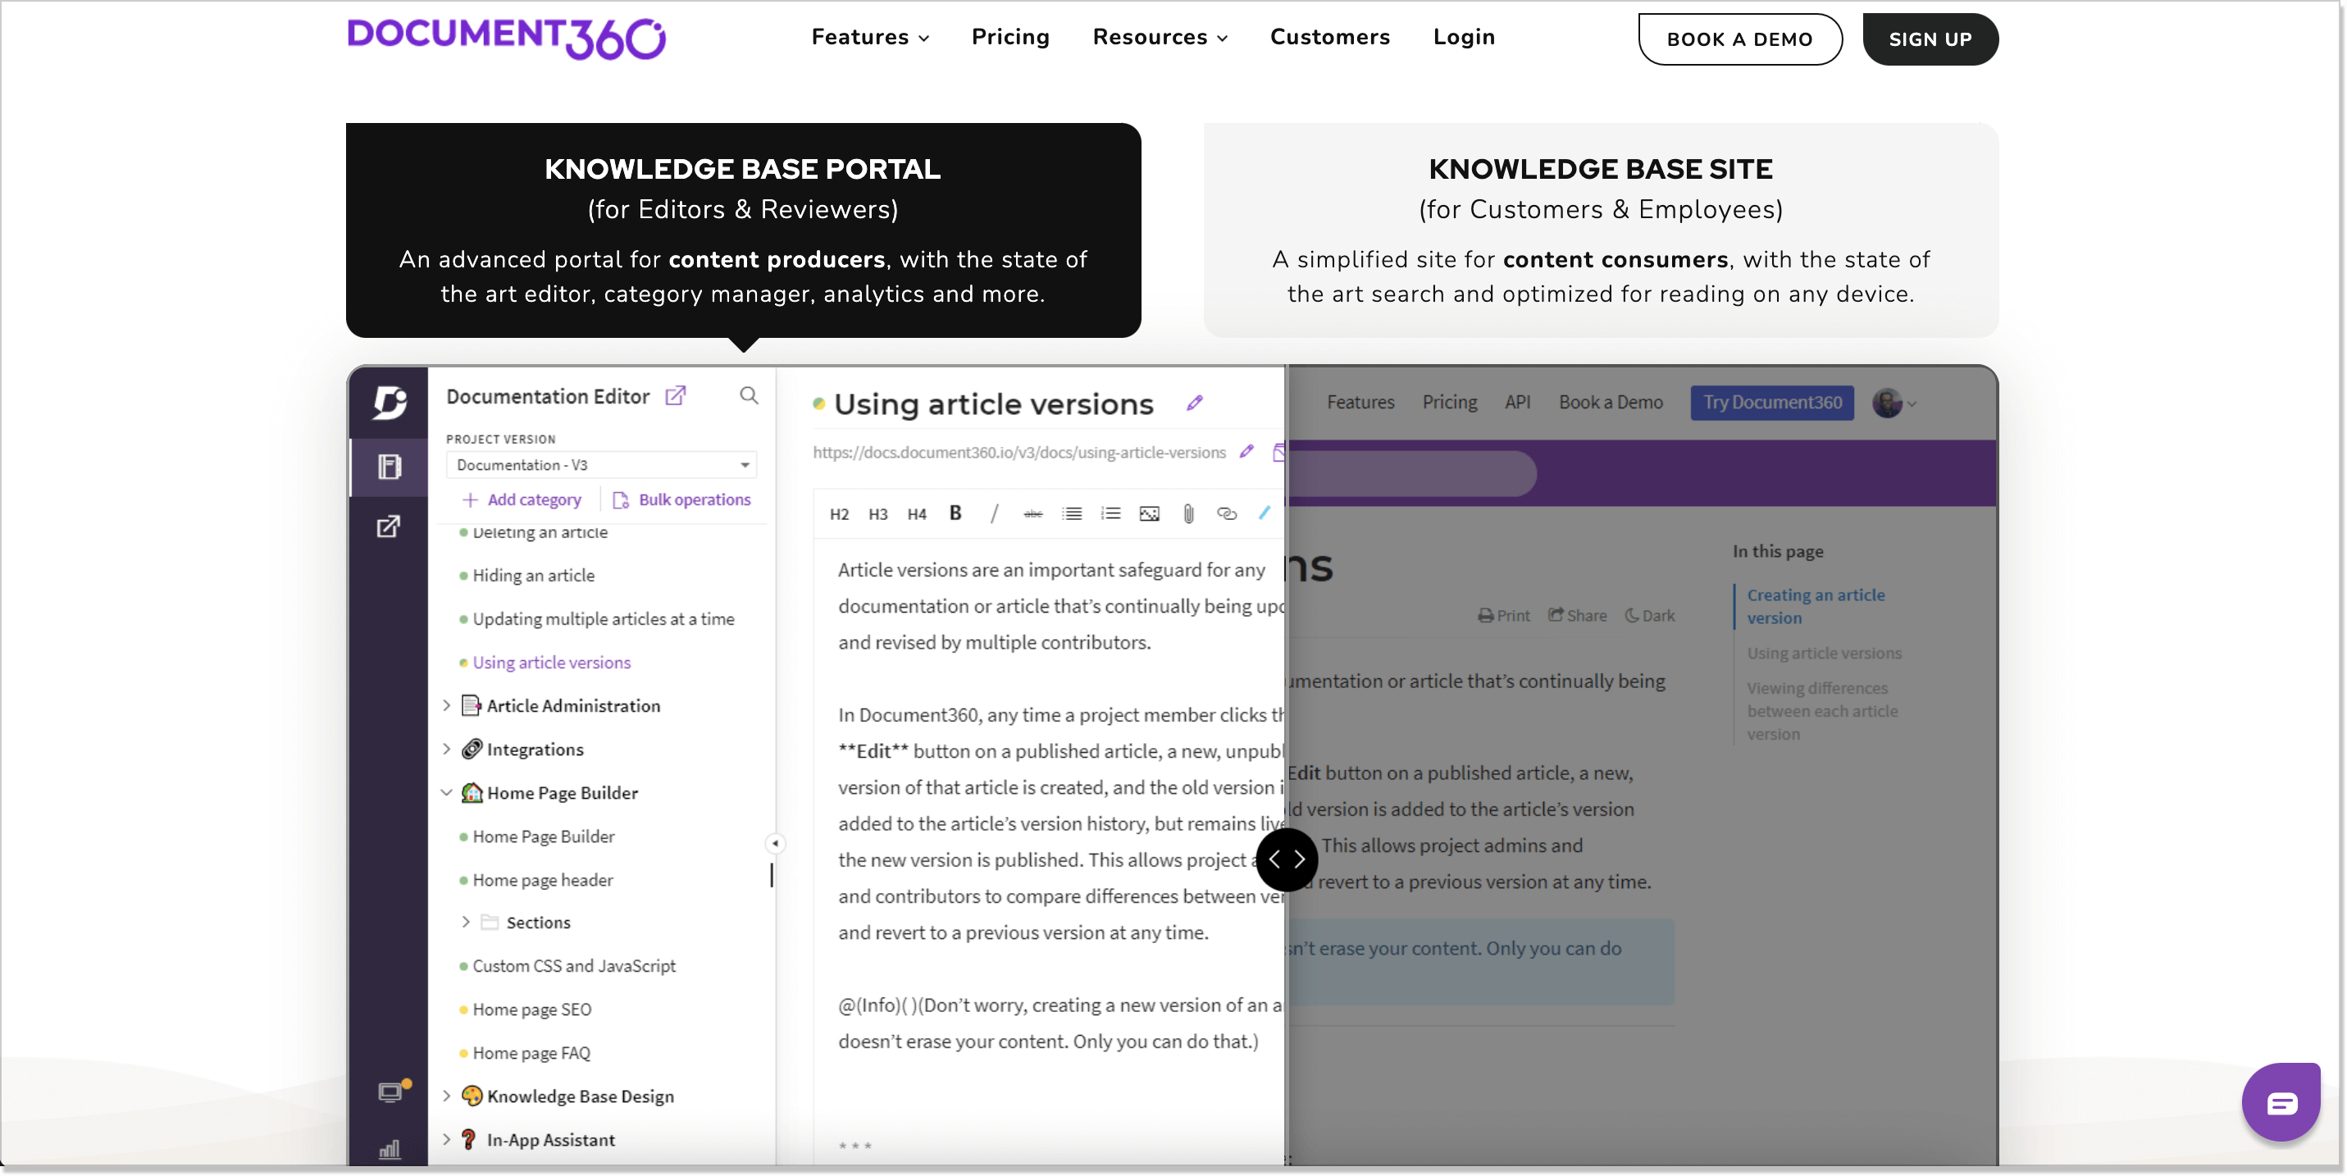The image size is (2347, 1176).
Task: Select the 'Home page SEO' article
Action: [531, 1010]
